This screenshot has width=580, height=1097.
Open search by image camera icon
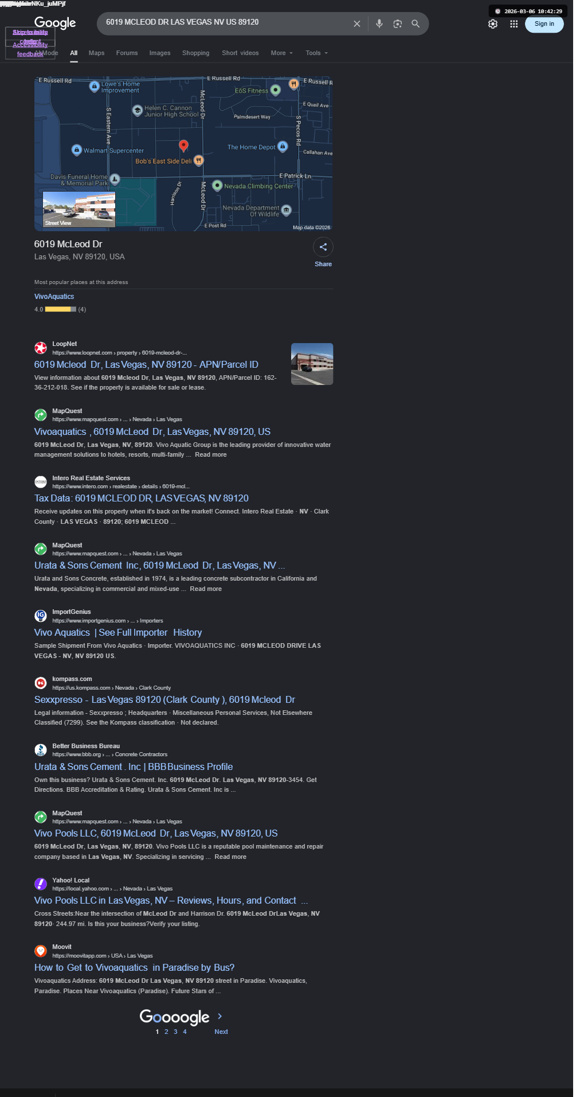click(x=398, y=24)
